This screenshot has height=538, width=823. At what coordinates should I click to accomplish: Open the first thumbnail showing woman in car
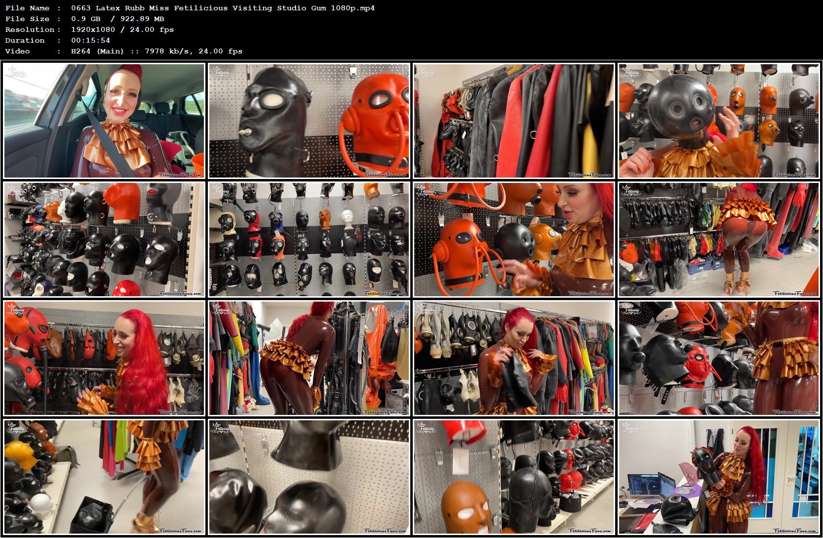(x=104, y=122)
